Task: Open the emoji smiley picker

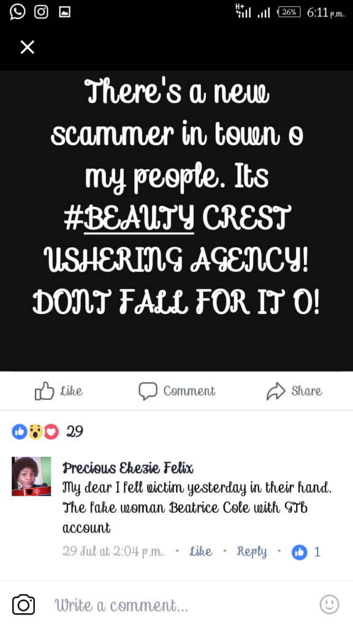Action: 329,604
